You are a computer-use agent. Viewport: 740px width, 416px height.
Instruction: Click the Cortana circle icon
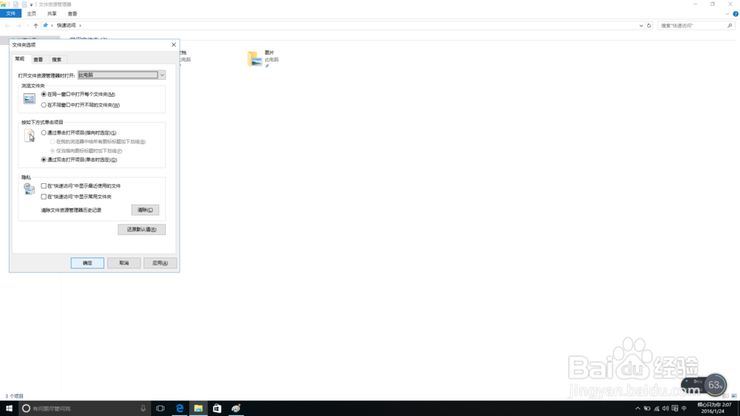(26, 409)
